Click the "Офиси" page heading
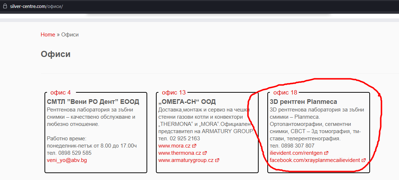 tap(56, 54)
